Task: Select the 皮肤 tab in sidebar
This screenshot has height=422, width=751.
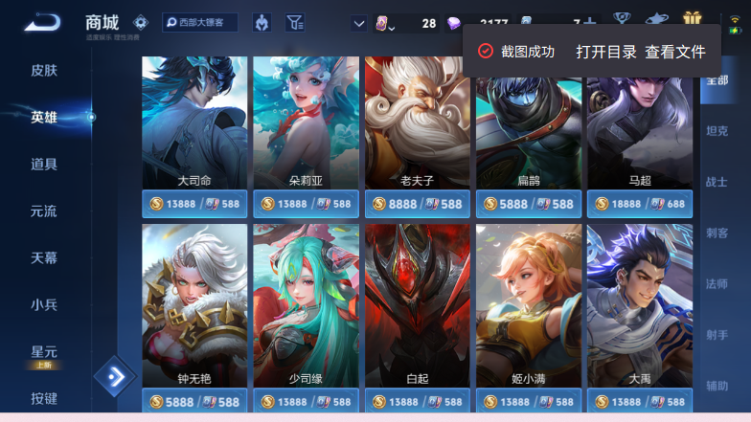Action: (x=44, y=71)
